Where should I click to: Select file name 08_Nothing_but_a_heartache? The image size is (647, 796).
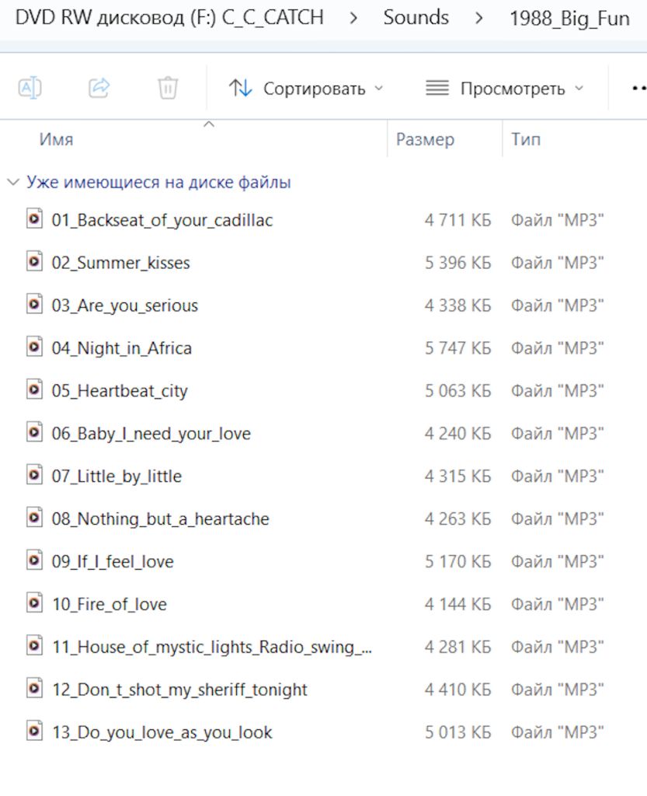pos(160,519)
